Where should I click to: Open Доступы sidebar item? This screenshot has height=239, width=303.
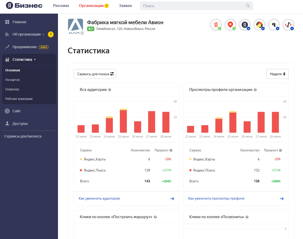20,124
